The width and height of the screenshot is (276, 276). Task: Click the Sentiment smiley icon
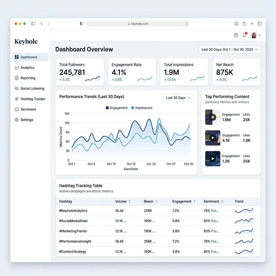tap(17, 109)
